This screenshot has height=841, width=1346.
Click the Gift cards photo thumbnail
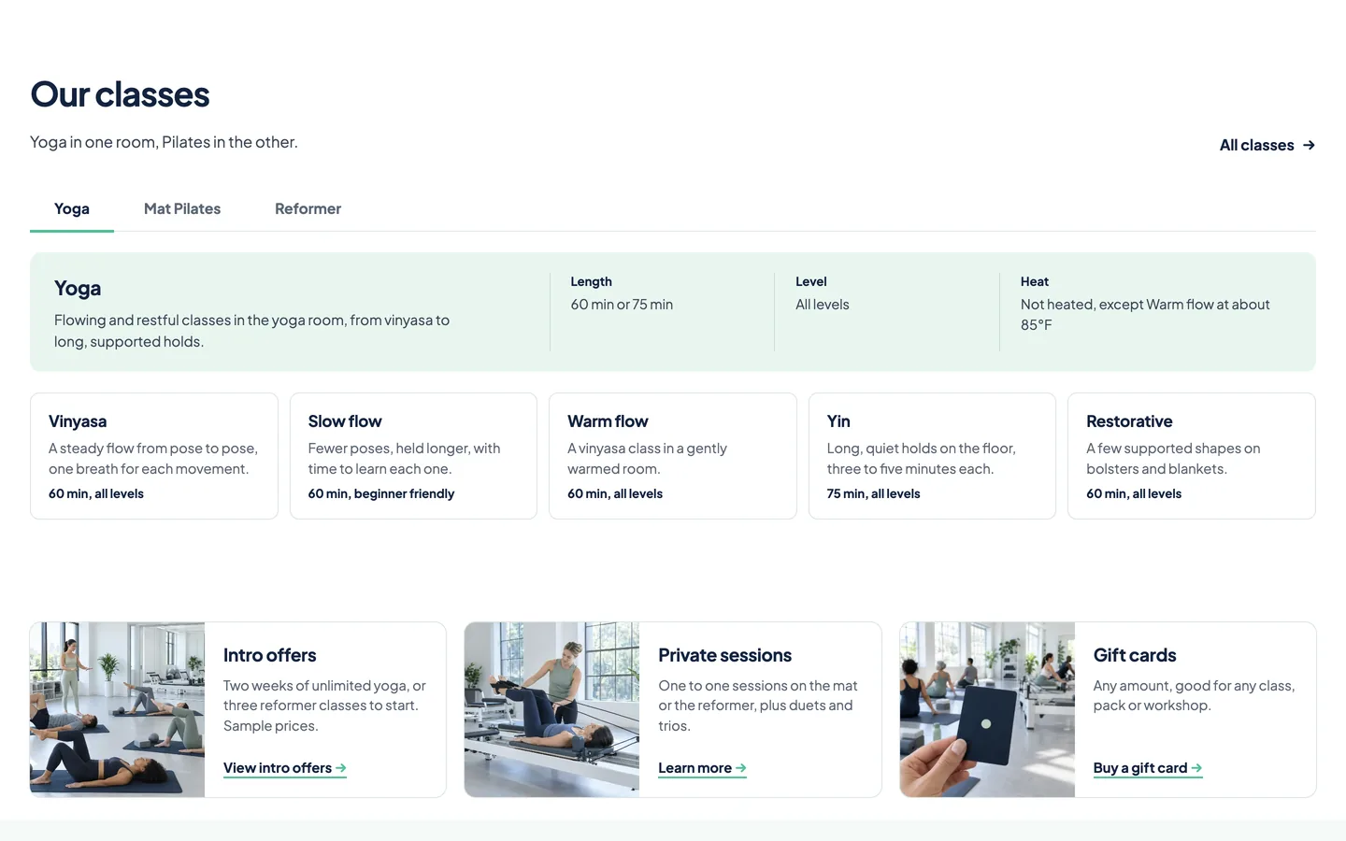tap(987, 709)
